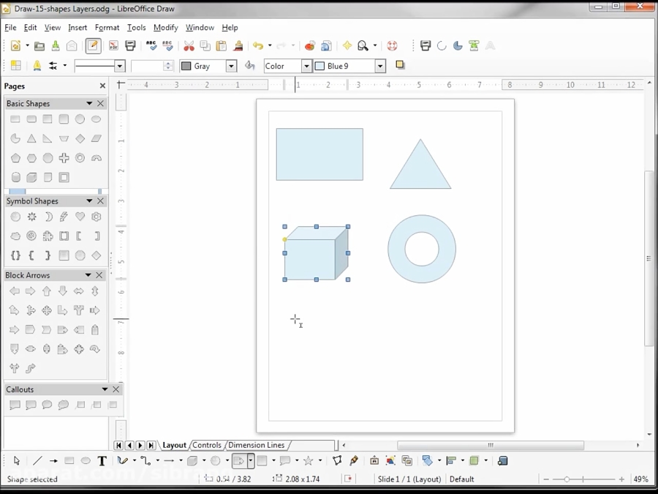
Task: Open the Modify menu
Action: (166, 27)
